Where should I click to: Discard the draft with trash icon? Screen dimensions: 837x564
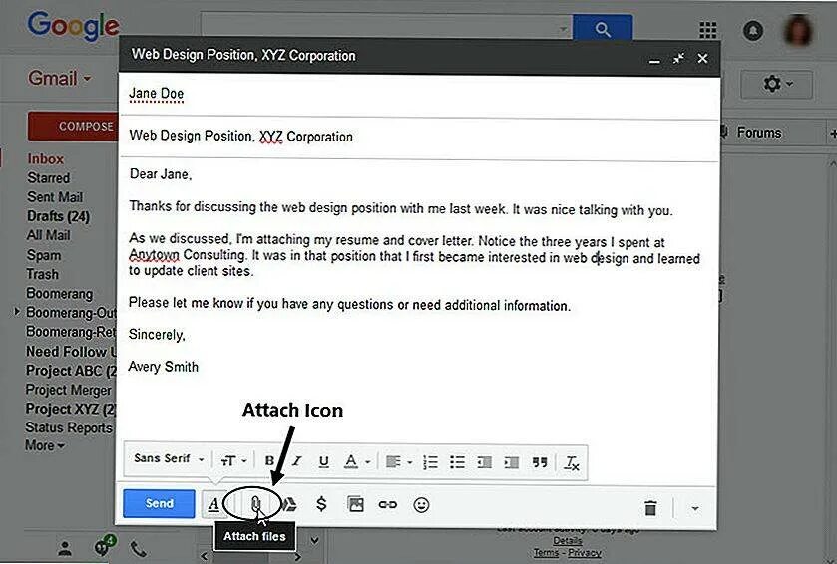(x=650, y=508)
